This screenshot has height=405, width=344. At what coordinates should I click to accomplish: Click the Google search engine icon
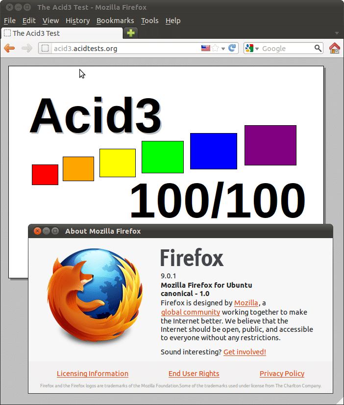(249, 48)
